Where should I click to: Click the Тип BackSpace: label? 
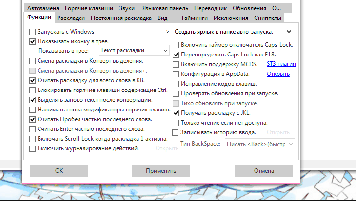200,144
